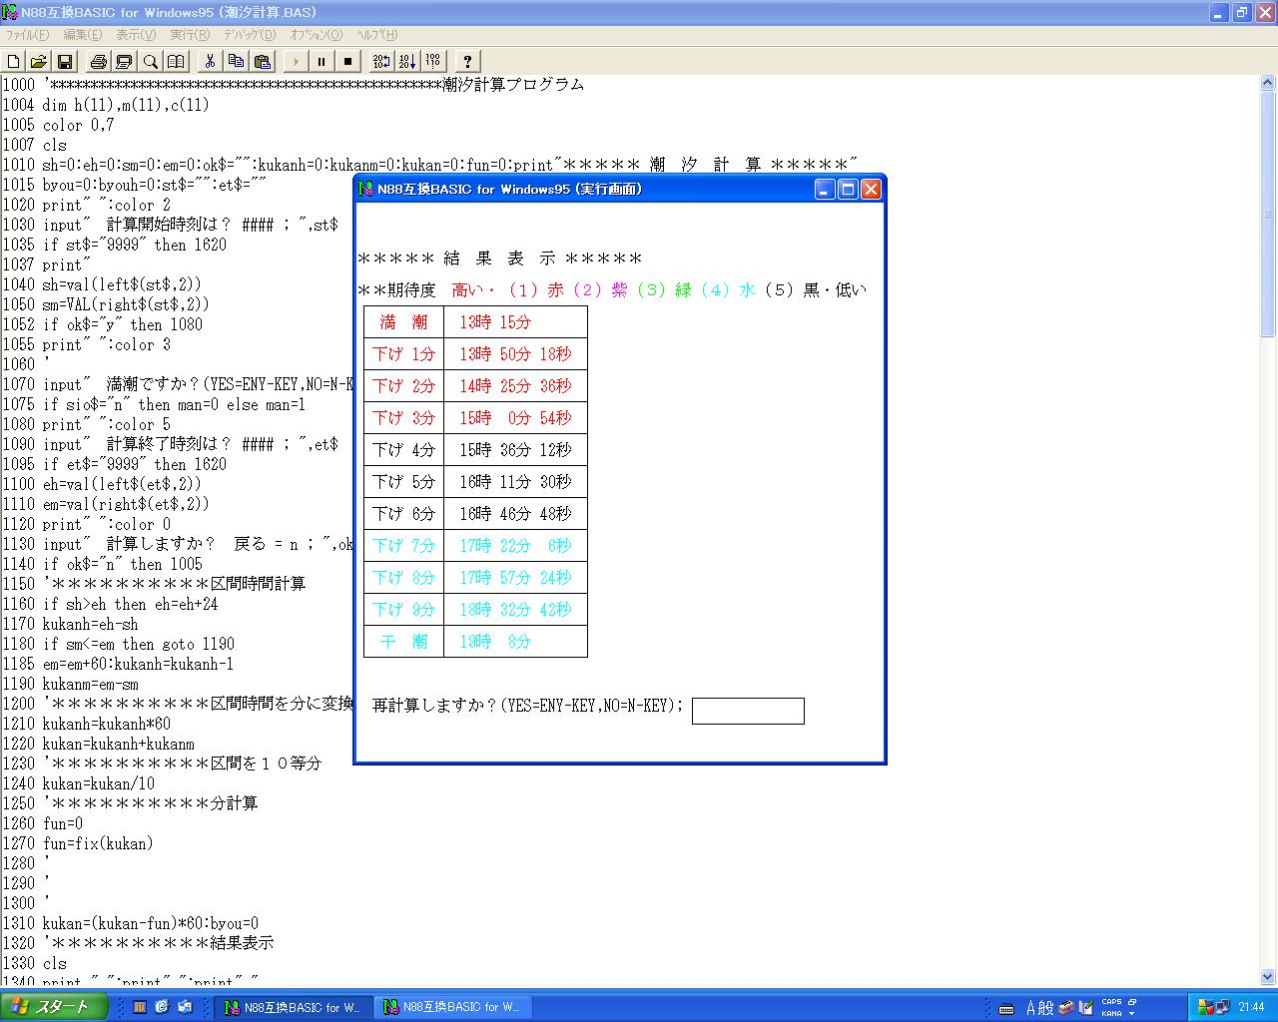Click code line 1007 cls
1278x1022 pixels.
[x=35, y=145]
